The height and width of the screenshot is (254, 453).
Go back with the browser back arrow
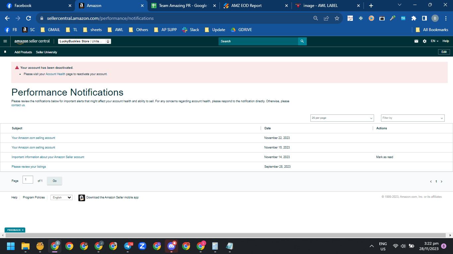(x=7, y=18)
